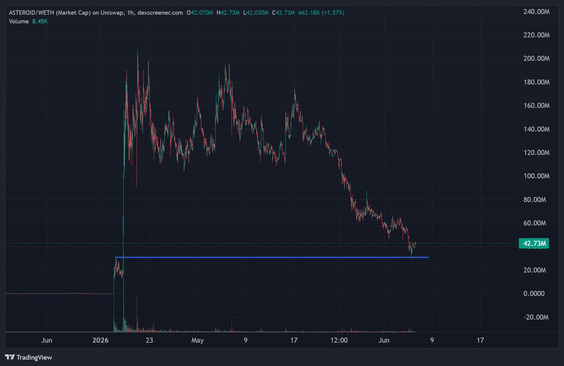The height and width of the screenshot is (366, 564).
Task: Select the blue horizontal support line
Action: pyautogui.click(x=272, y=257)
